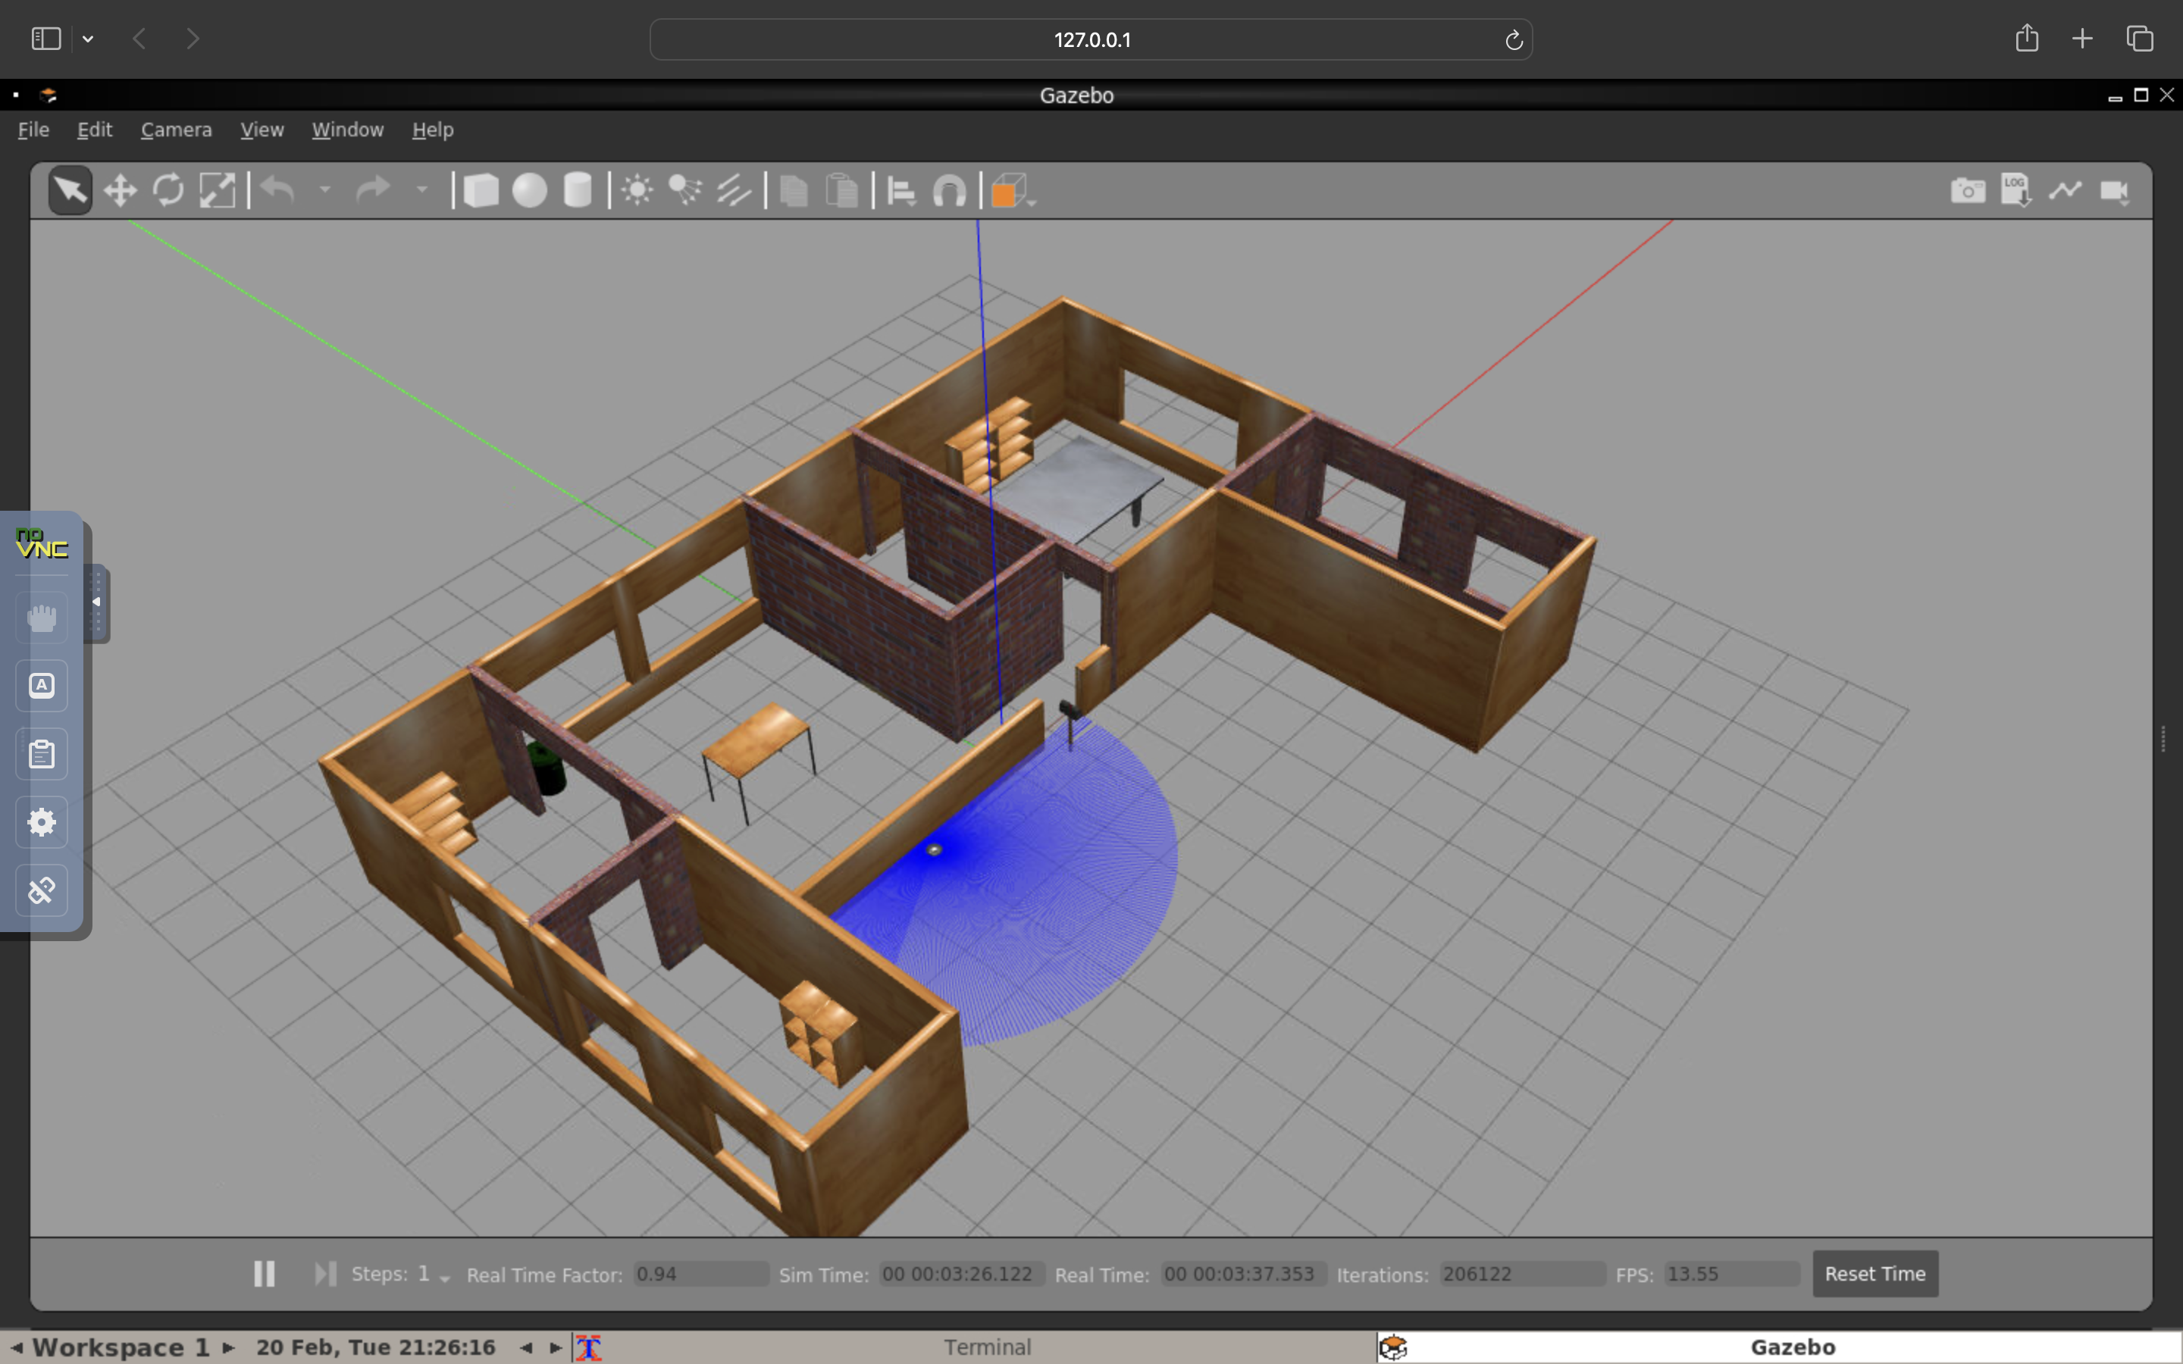Toggle video recording camera icon
Screen dimensions: 2183x1364
(x=2115, y=191)
